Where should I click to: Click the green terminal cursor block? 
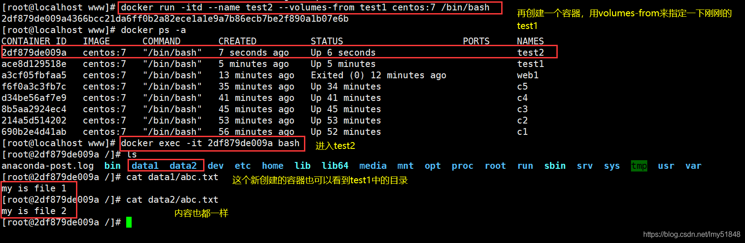[129, 222]
